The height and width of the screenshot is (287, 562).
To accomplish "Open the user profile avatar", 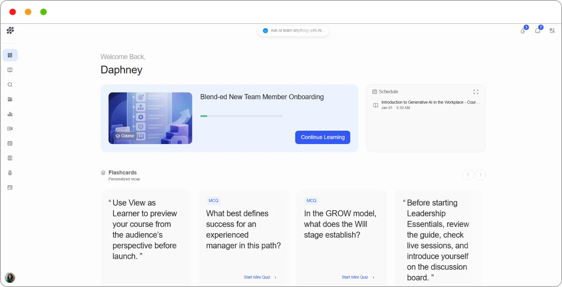I will (10, 278).
